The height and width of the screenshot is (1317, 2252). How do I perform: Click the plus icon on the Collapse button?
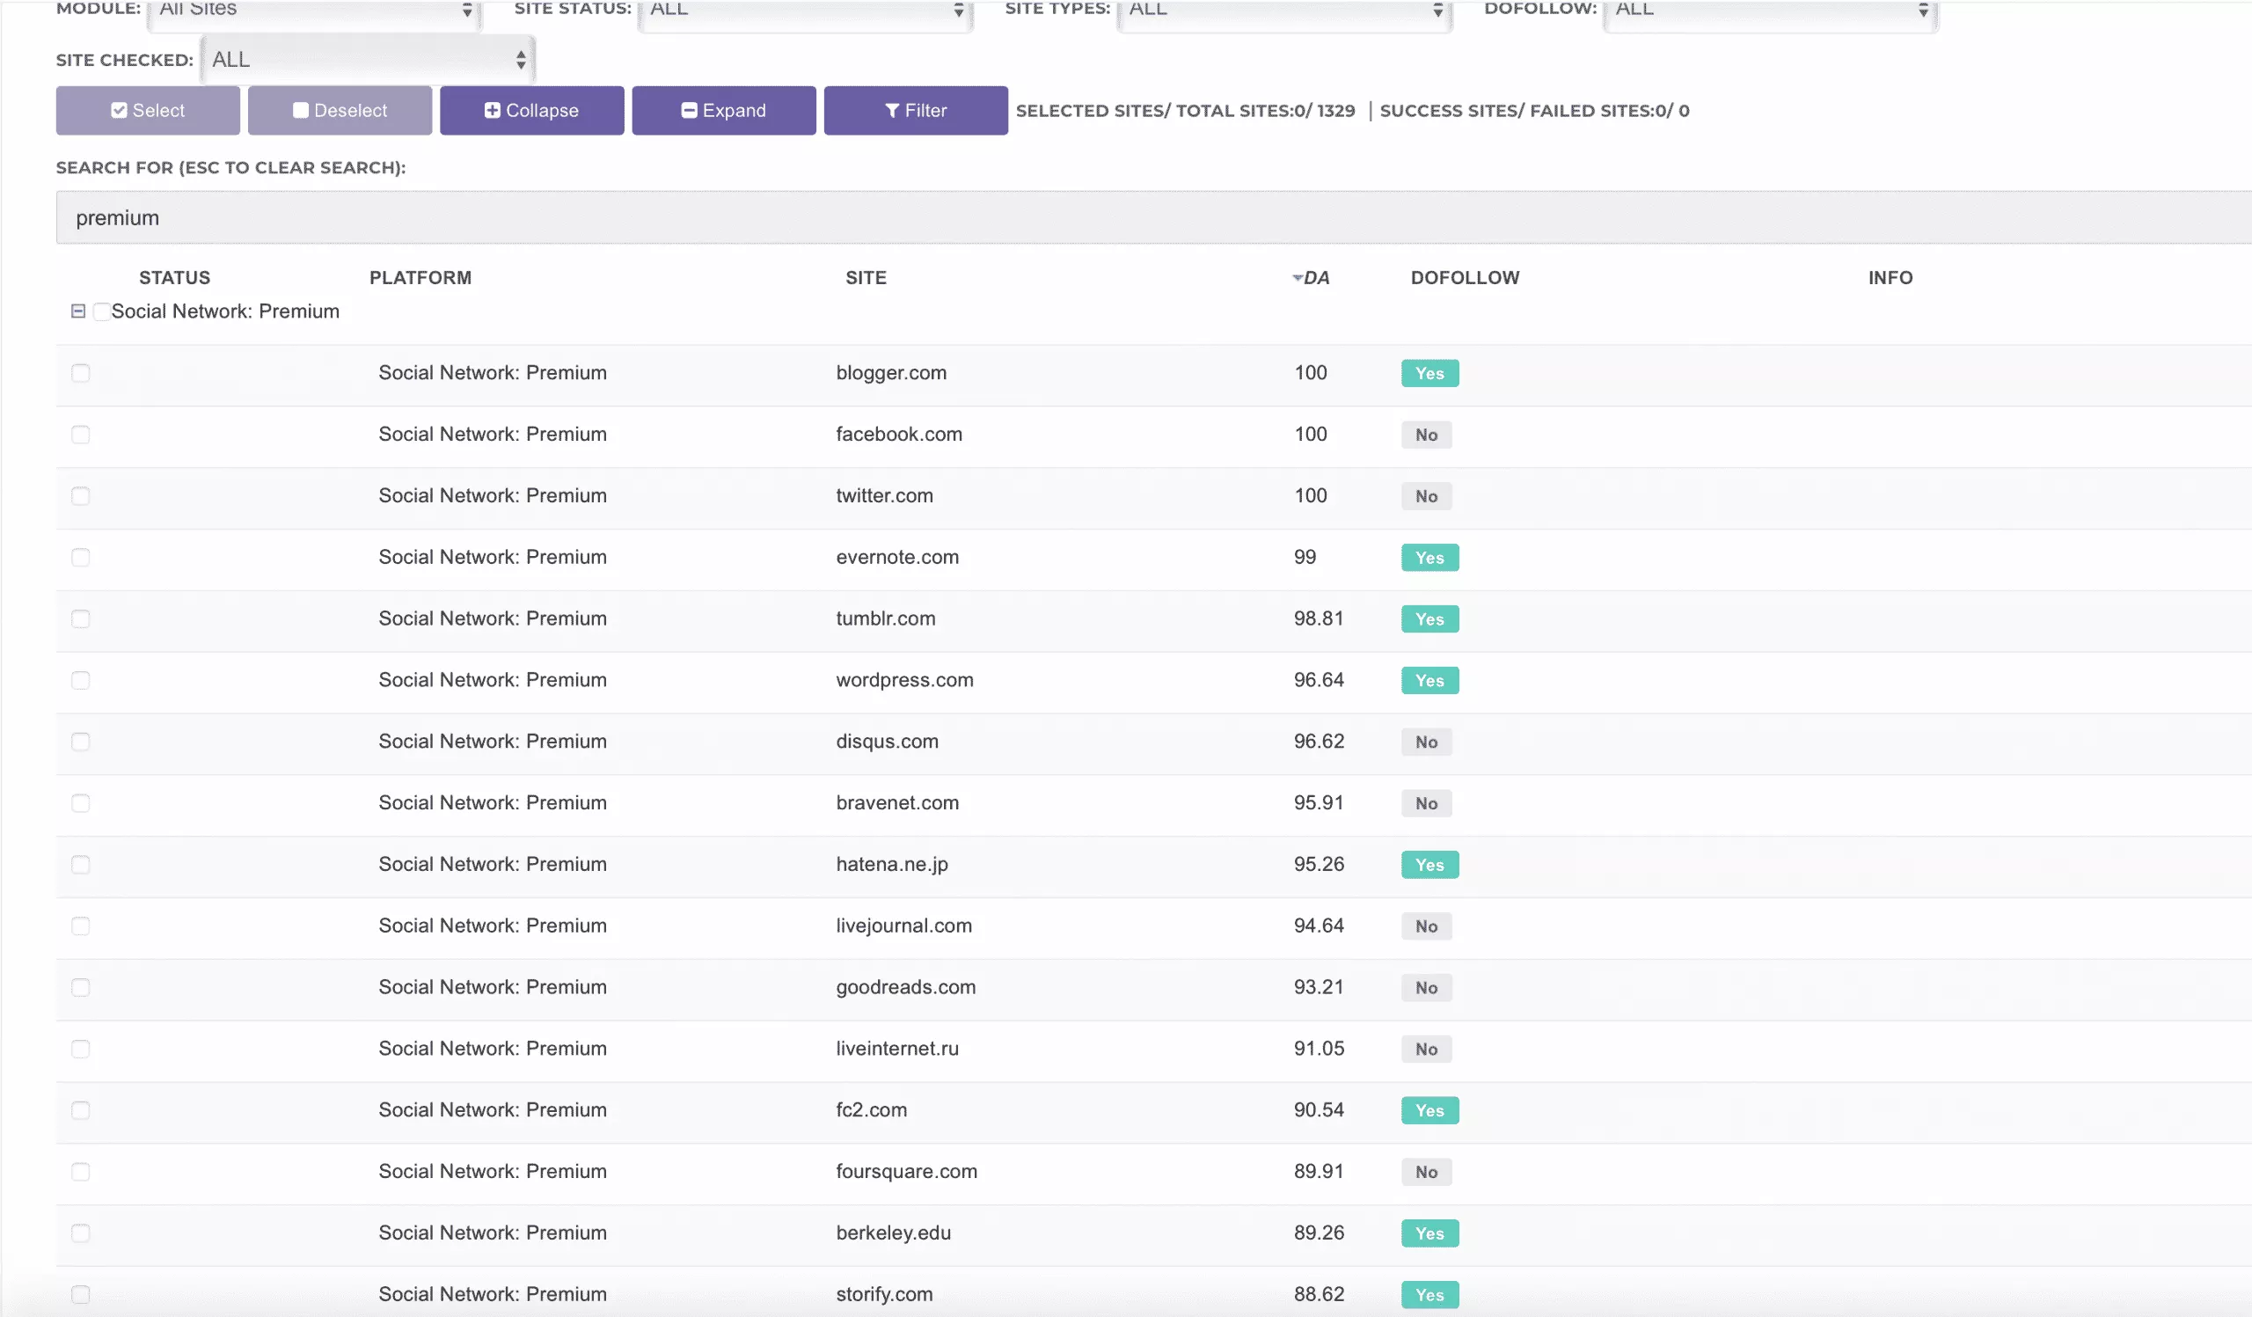[x=492, y=110]
